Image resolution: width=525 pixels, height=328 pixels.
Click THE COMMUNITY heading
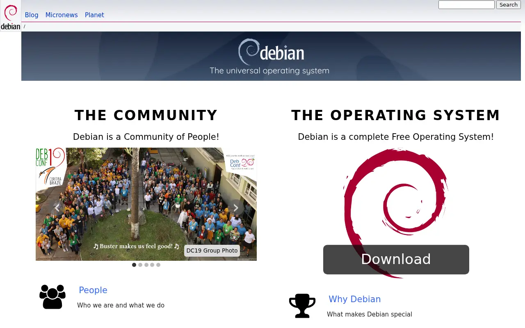[x=146, y=116]
